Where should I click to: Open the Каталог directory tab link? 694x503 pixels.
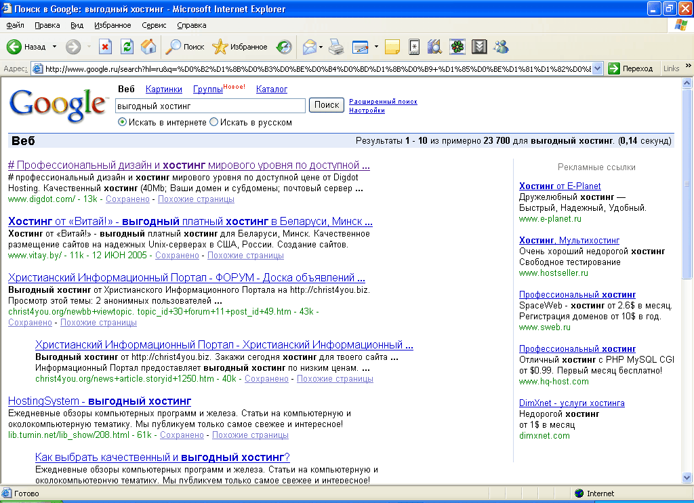pyautogui.click(x=272, y=89)
